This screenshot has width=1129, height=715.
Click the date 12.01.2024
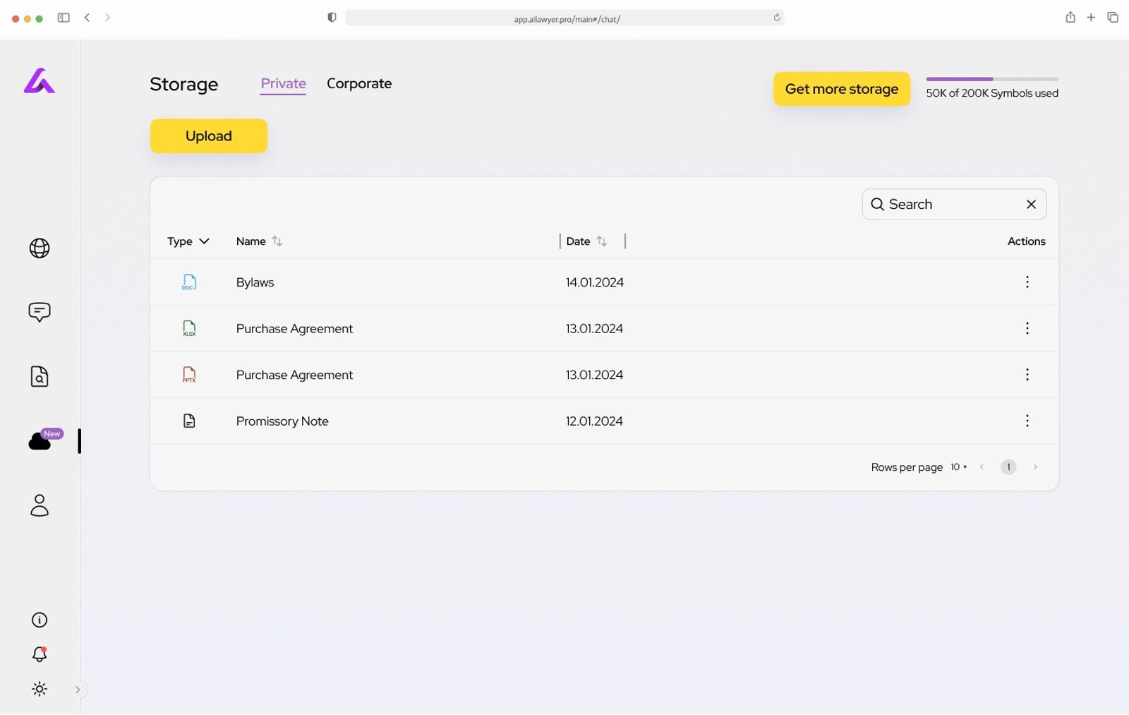pos(594,421)
